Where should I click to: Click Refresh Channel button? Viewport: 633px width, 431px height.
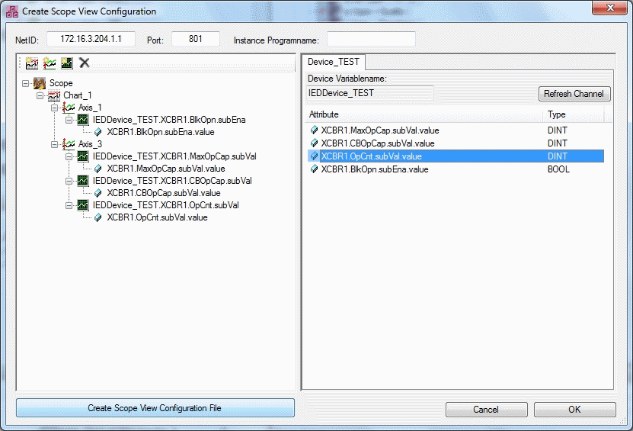(574, 94)
